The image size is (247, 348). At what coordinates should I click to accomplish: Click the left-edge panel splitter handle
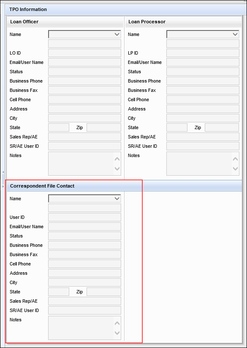tap(3, 180)
